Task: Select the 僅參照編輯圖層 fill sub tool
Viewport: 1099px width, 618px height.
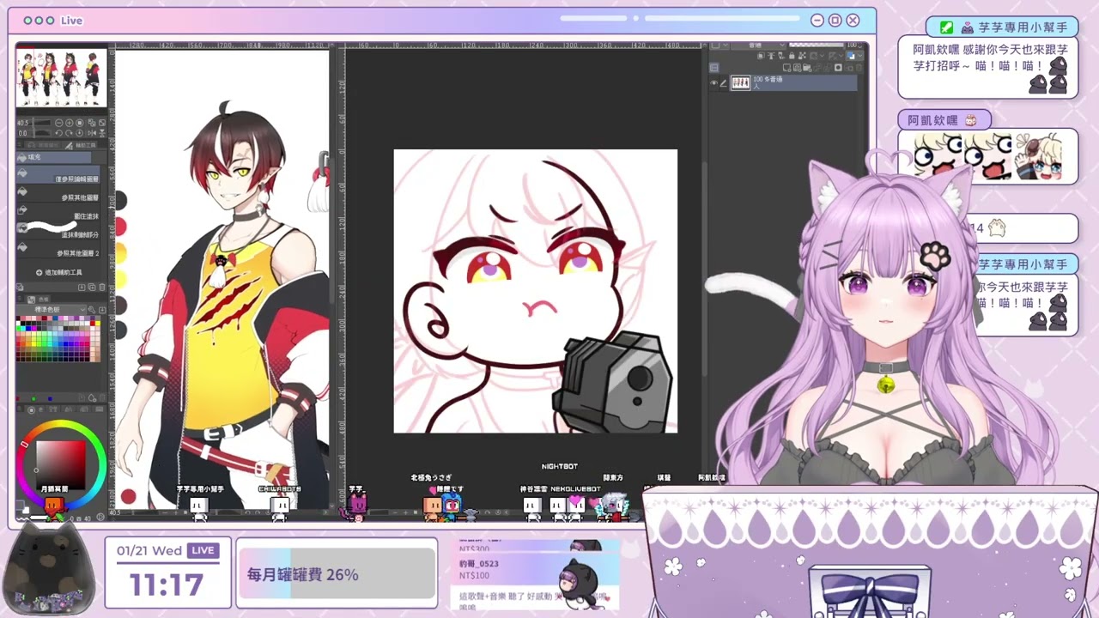Action: point(58,174)
